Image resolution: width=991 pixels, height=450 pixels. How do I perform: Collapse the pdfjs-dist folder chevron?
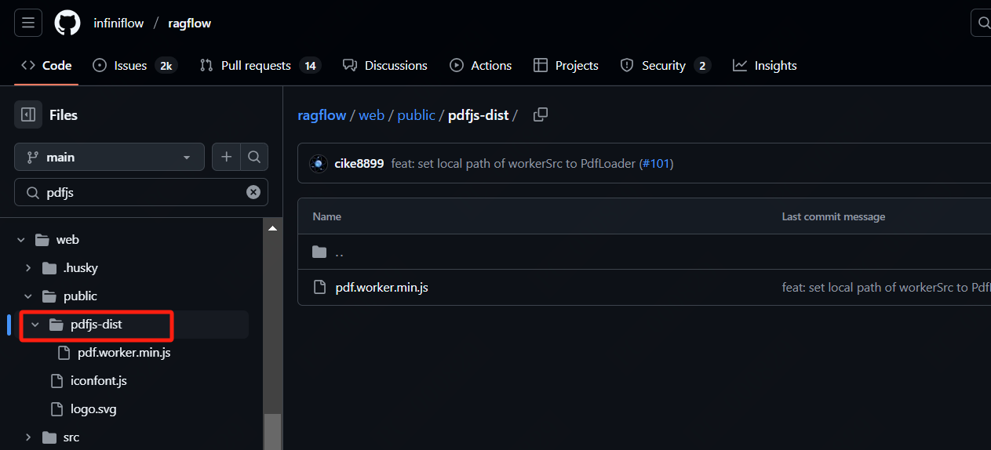pyautogui.click(x=35, y=325)
